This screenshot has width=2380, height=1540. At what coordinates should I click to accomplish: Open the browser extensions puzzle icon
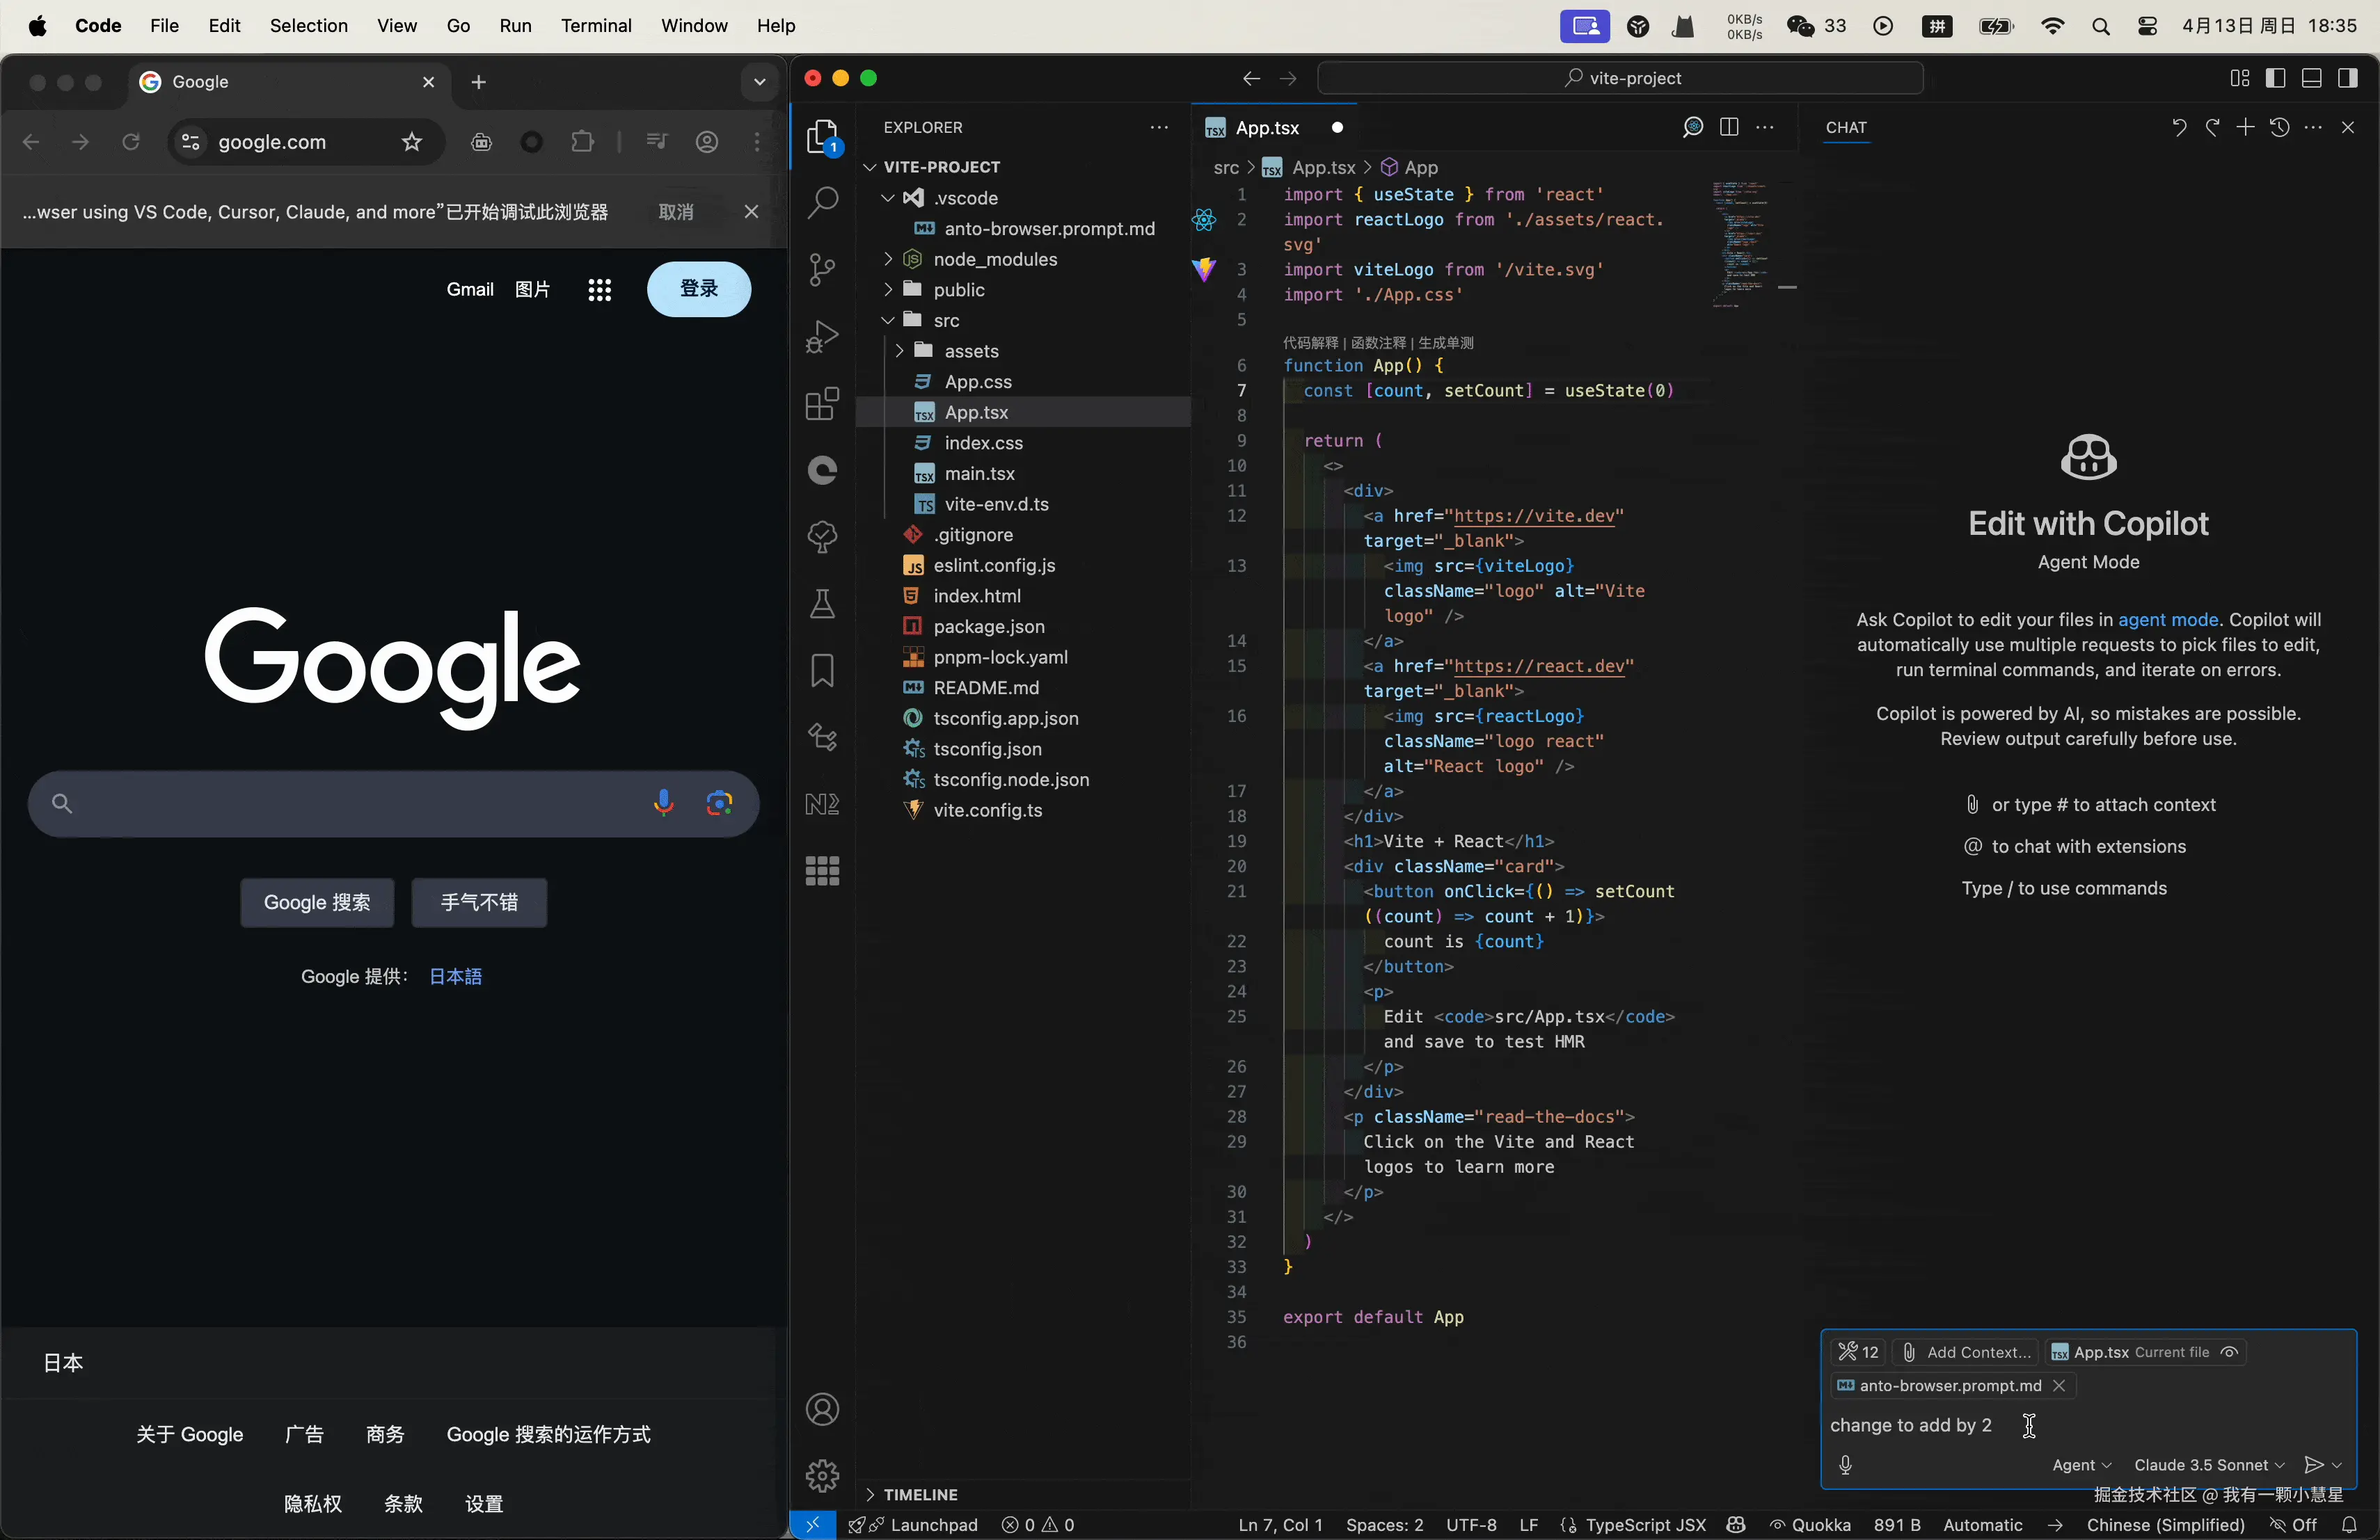[x=582, y=142]
